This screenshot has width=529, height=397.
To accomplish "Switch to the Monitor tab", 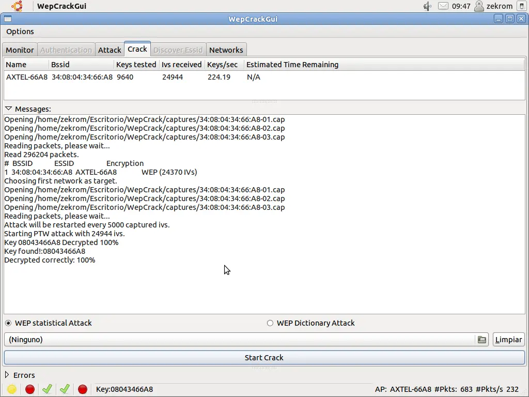I will pos(20,50).
